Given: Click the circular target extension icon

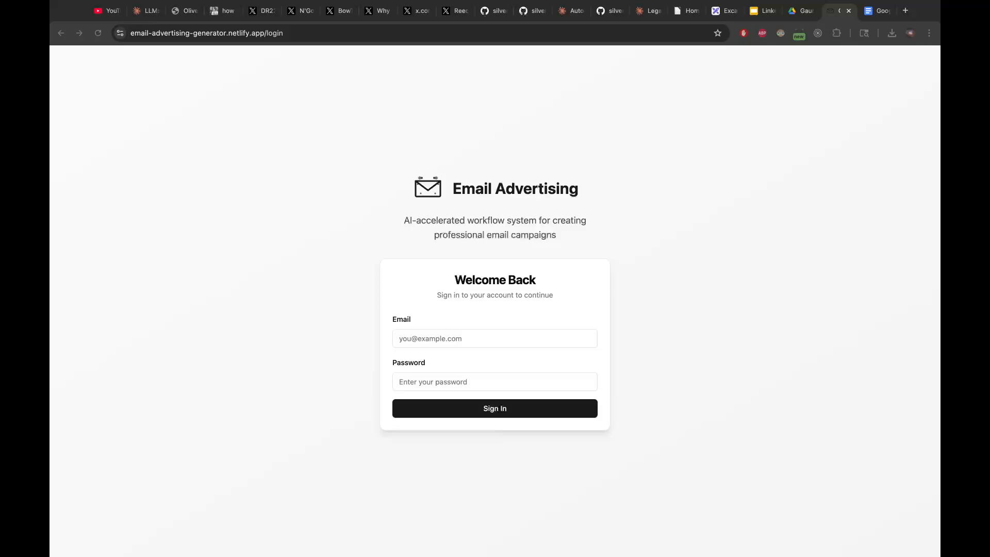Looking at the screenshot, I should pos(818,33).
